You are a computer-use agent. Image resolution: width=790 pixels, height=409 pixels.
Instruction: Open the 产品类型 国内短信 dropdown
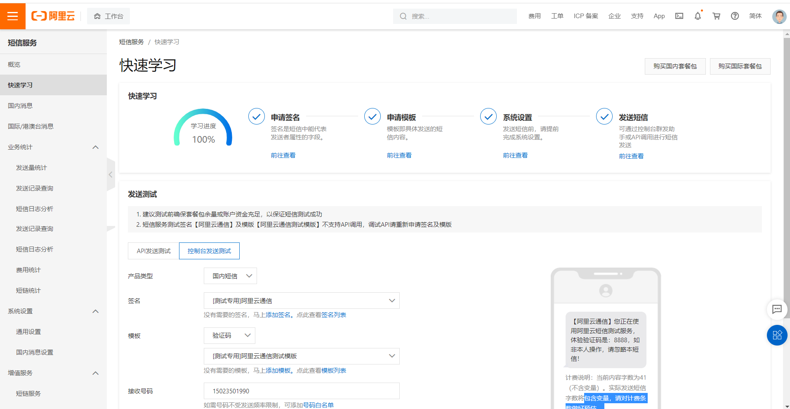pos(230,276)
